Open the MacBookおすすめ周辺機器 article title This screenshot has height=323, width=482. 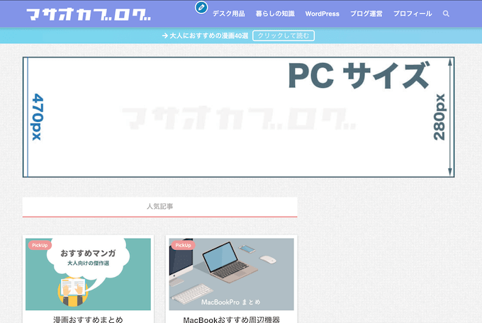point(232,319)
